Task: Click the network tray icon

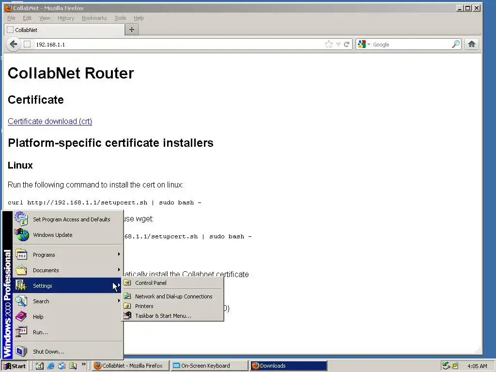Action: coord(446,366)
